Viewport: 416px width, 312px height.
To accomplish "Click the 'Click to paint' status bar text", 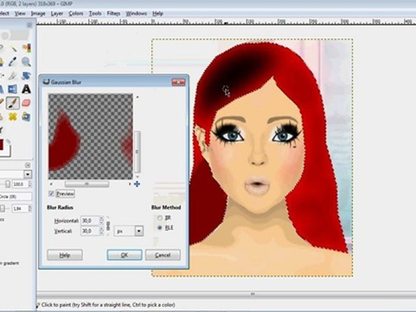I will (x=108, y=305).
